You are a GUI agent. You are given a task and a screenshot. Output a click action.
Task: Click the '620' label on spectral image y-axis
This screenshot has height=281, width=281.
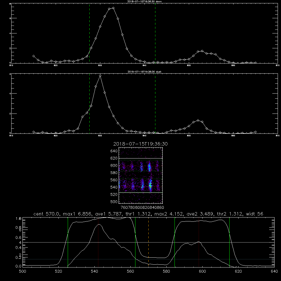pos(114,158)
